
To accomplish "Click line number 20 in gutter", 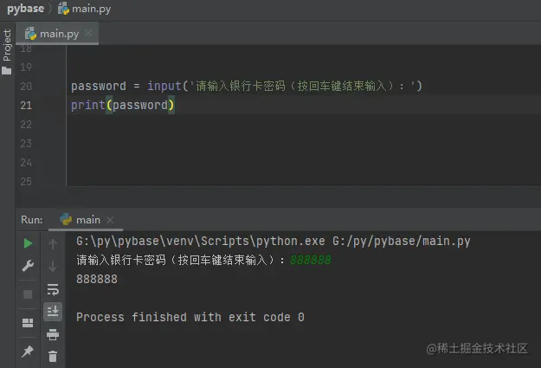I will pos(26,86).
